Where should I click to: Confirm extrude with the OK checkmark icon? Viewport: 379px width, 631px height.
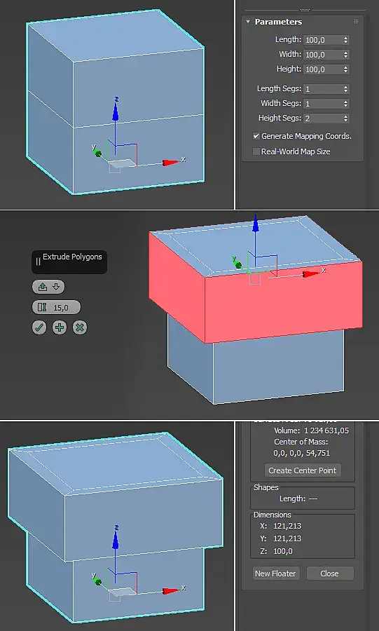pos(39,327)
